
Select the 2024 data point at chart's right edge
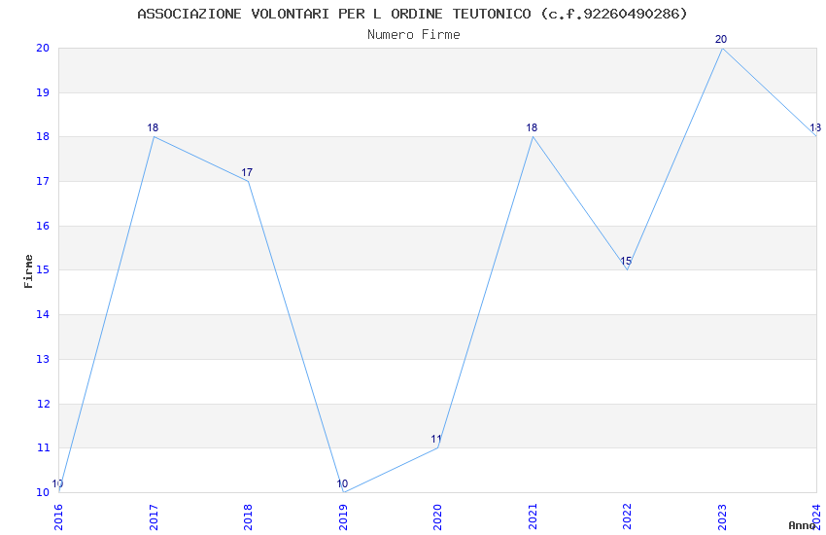coord(816,136)
